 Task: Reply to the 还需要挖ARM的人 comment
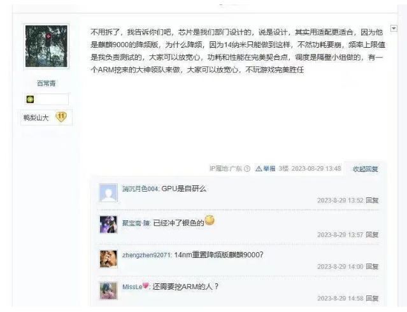[x=372, y=299]
